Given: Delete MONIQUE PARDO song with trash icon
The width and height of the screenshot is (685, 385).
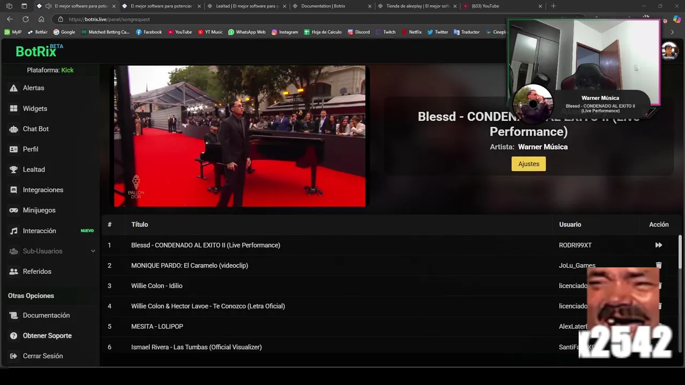Looking at the screenshot, I should click(x=659, y=265).
